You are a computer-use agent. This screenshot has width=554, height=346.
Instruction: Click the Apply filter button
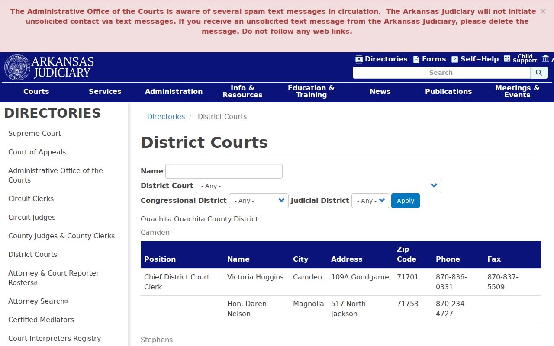tap(406, 201)
